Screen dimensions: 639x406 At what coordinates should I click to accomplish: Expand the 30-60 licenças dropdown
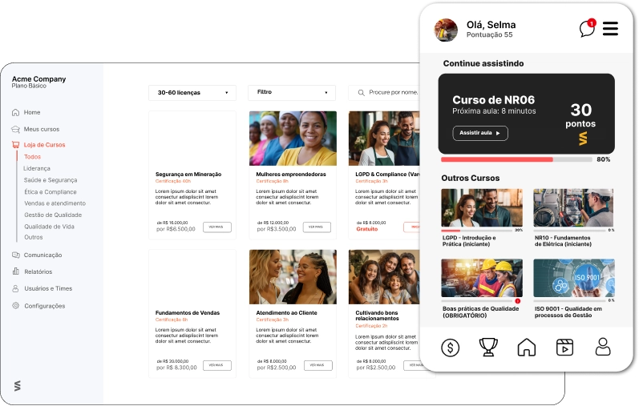[x=192, y=93]
